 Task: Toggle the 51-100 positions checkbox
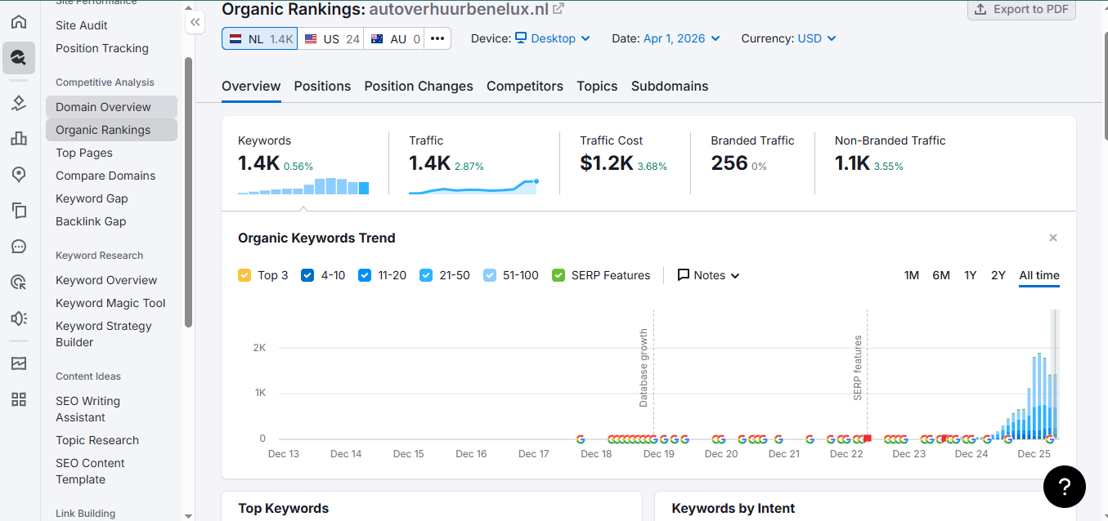[x=490, y=275]
